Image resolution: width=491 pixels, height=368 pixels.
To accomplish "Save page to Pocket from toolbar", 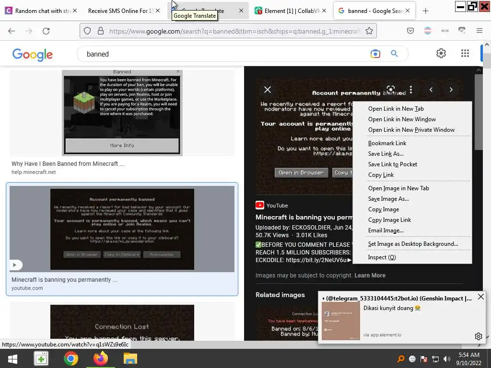I will 410,31.
